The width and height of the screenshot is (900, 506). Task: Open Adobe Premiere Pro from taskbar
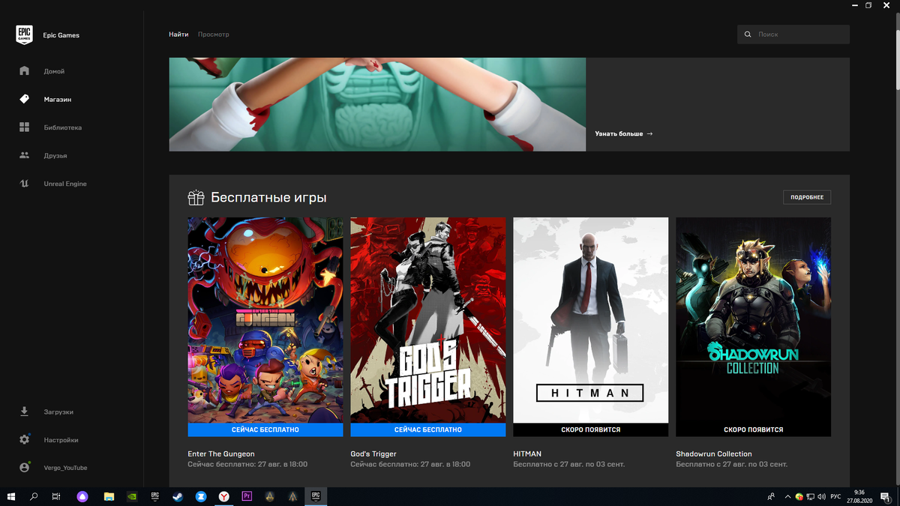point(247,496)
